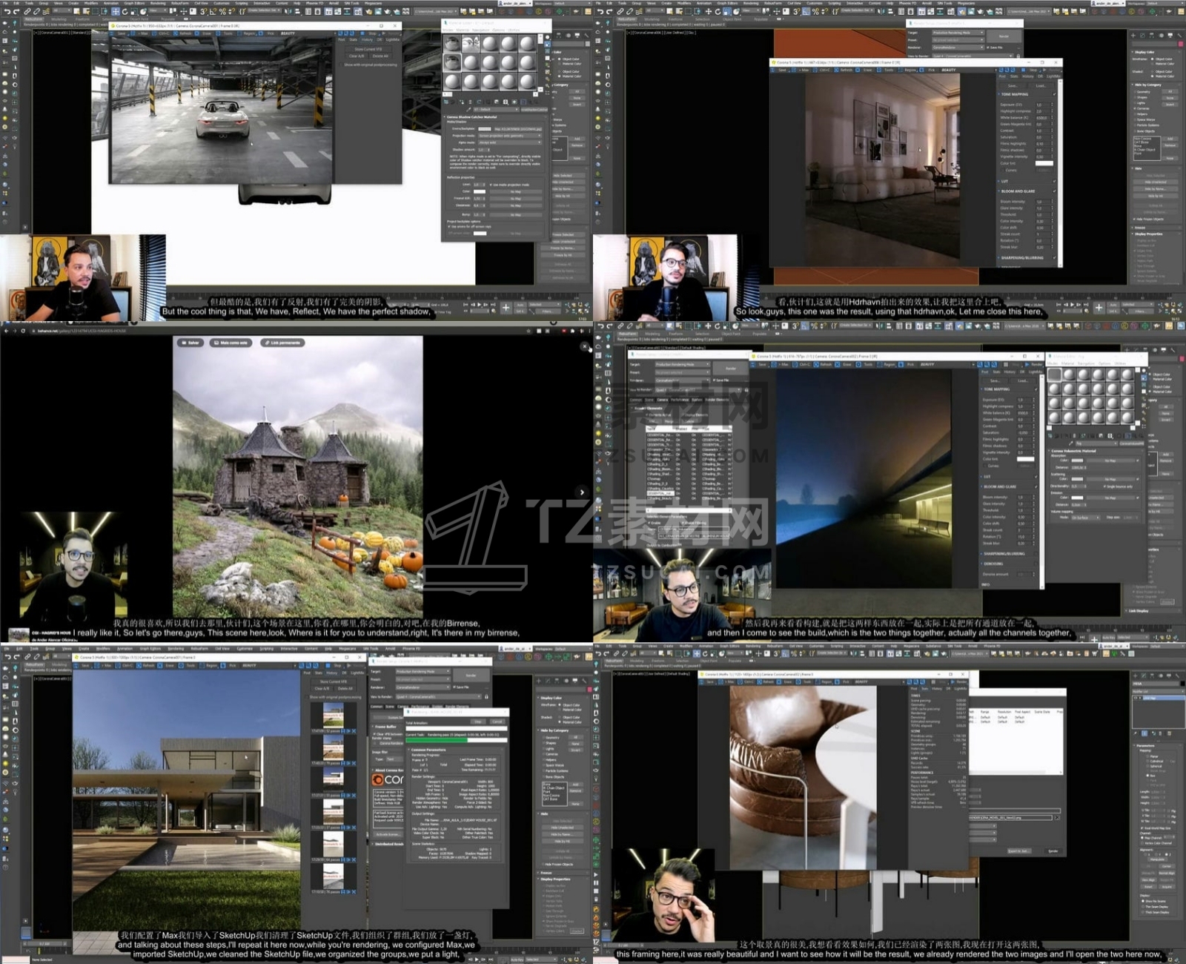
Task: Click the Behance image next arrow
Action: point(582,492)
